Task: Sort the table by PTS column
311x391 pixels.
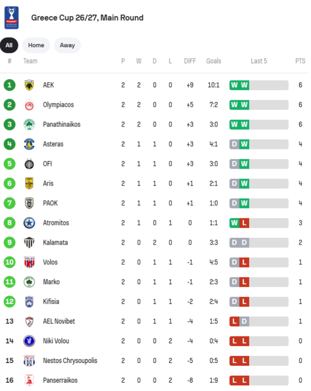Action: (x=300, y=61)
